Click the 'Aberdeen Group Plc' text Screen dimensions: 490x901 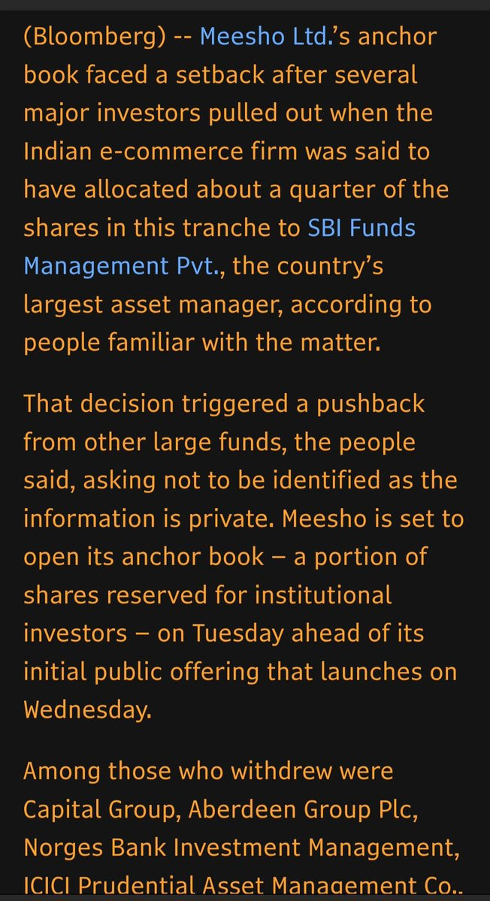pos(299,809)
